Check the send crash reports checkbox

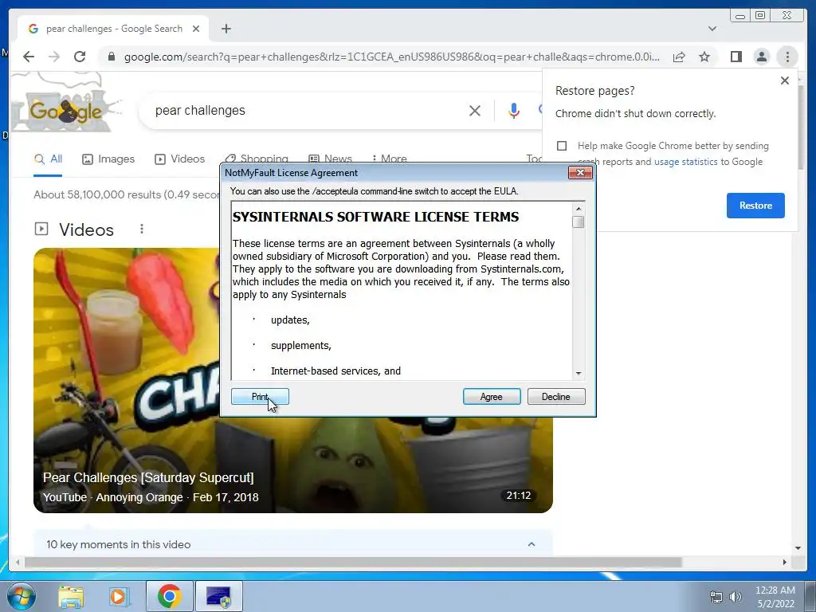tap(562, 146)
